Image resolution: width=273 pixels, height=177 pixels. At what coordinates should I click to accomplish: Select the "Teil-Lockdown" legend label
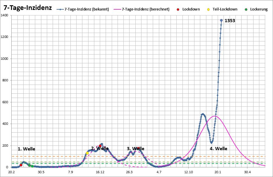point(225,9)
